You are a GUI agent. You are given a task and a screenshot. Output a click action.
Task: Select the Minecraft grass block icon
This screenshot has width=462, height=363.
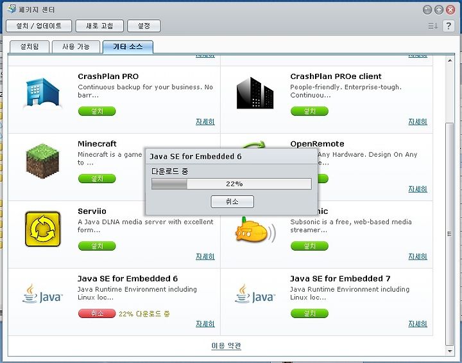click(42, 161)
